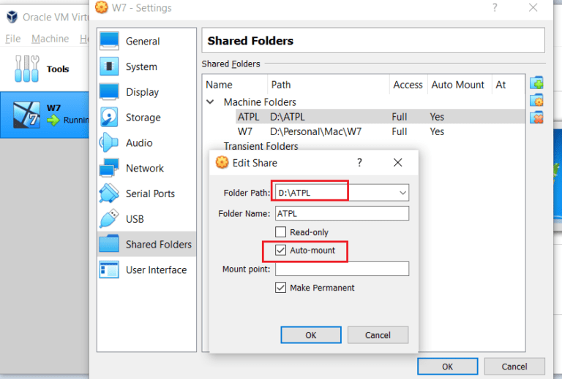Click the Folder Name input field
Screen dimensions: 562x379
(342, 213)
